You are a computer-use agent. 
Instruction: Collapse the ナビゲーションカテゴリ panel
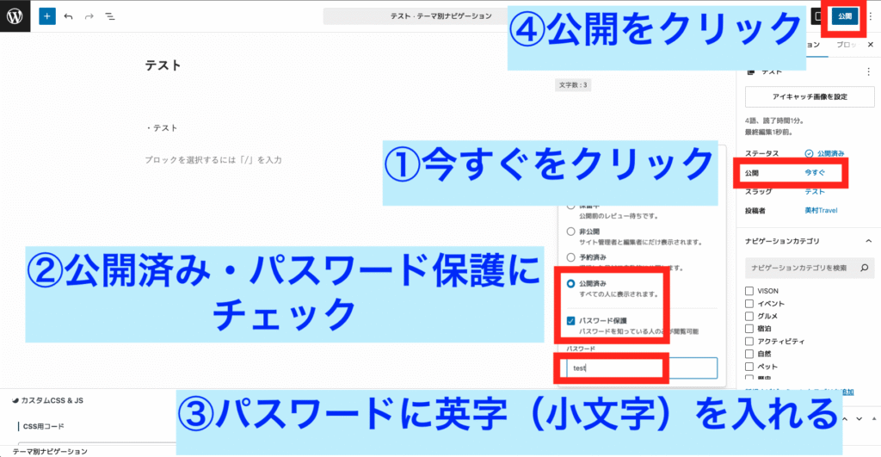tap(866, 241)
